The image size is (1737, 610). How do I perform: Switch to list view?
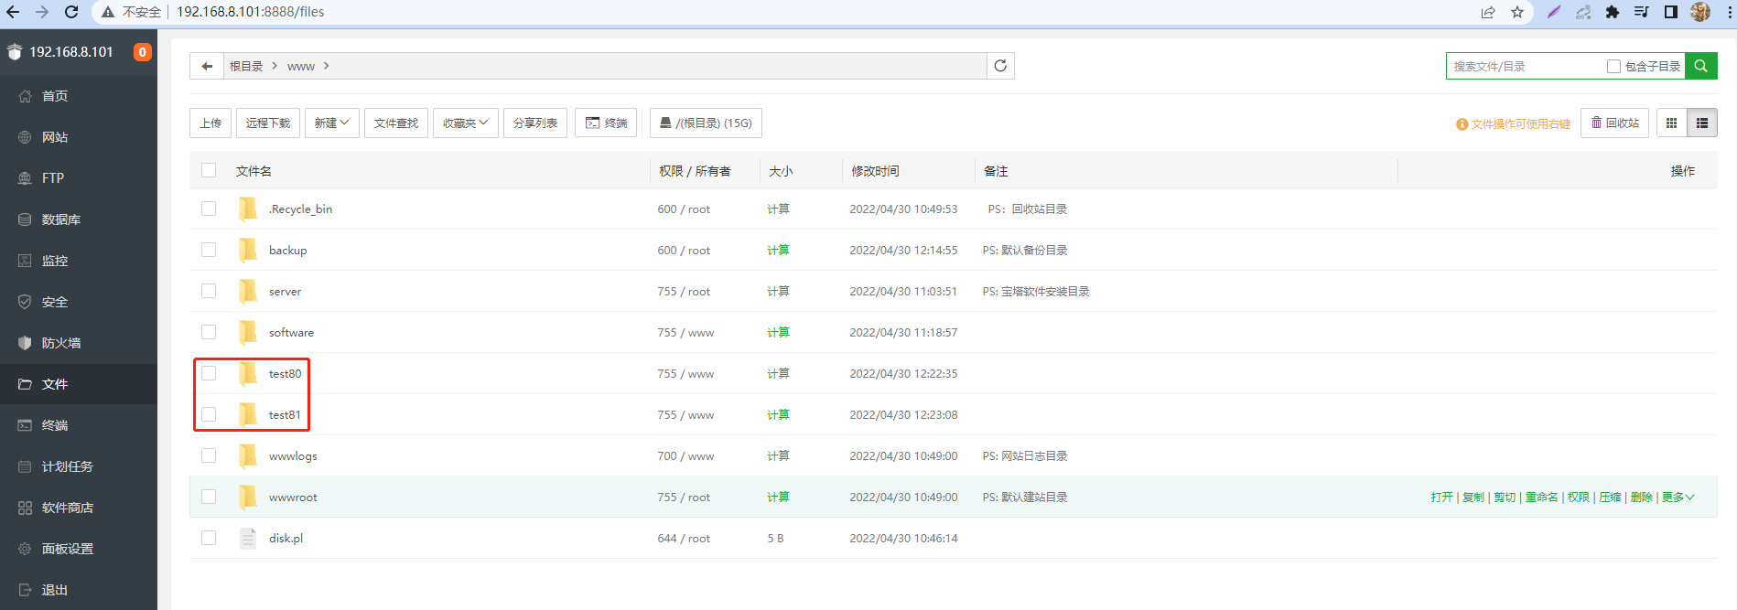(x=1702, y=123)
